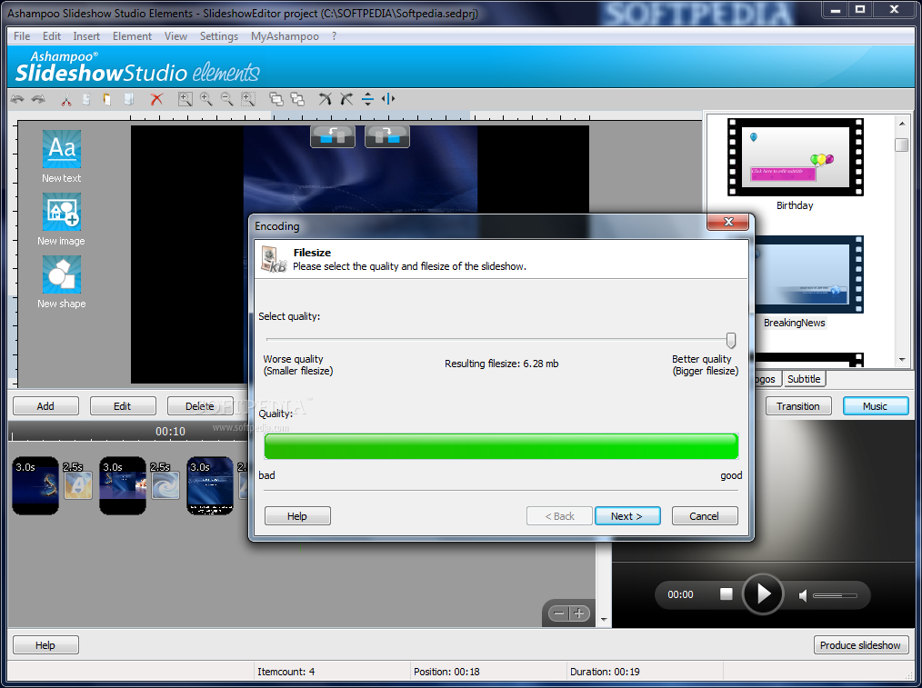Close the Encoding dialog with X
Image resolution: width=922 pixels, height=688 pixels.
(x=728, y=222)
